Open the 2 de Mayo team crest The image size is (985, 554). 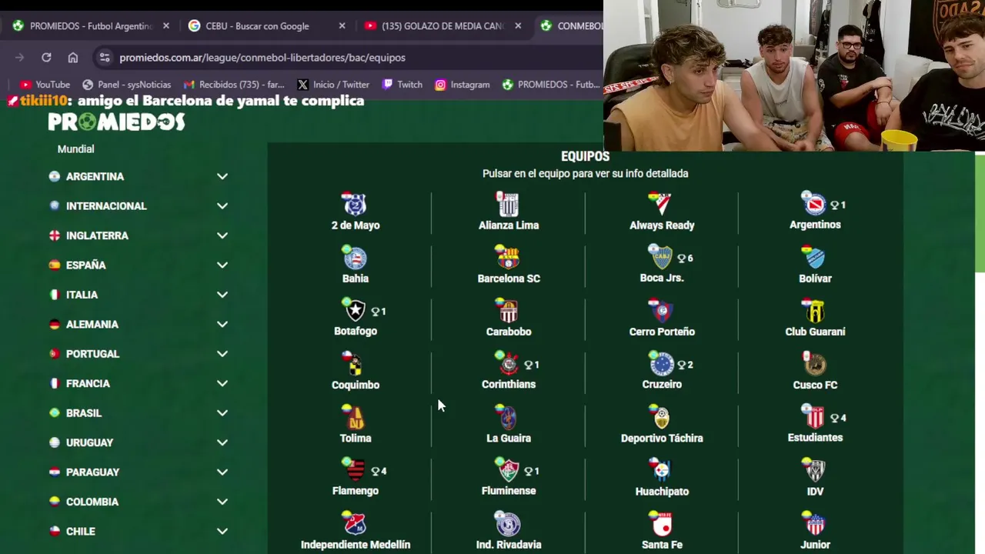click(355, 204)
